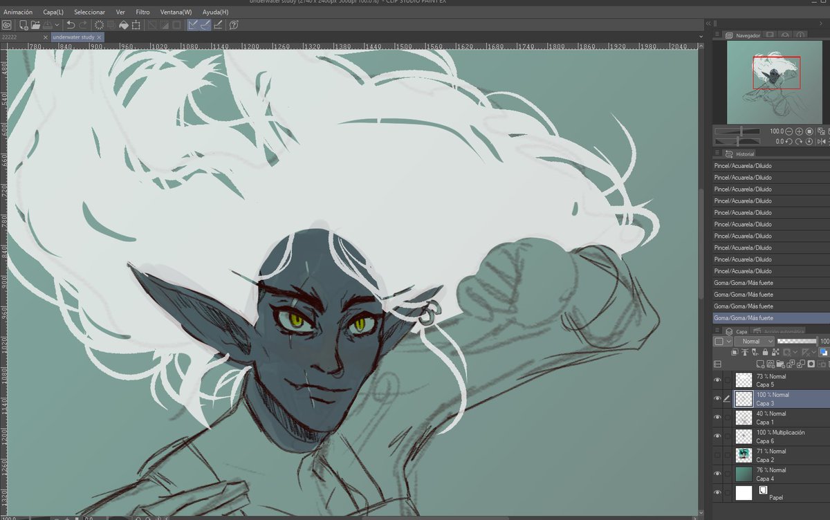Create new raster layer in Capa panel
The width and height of the screenshot is (830, 520).
point(760,364)
